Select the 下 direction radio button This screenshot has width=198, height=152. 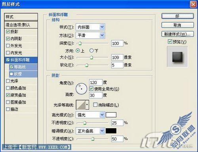[x=91, y=50]
